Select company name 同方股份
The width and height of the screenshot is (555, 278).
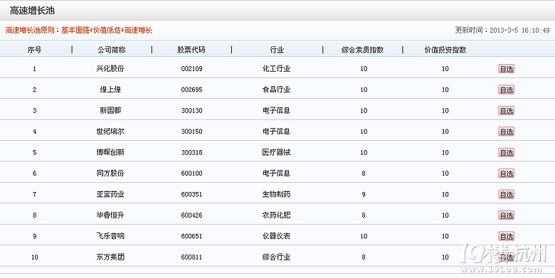point(110,173)
